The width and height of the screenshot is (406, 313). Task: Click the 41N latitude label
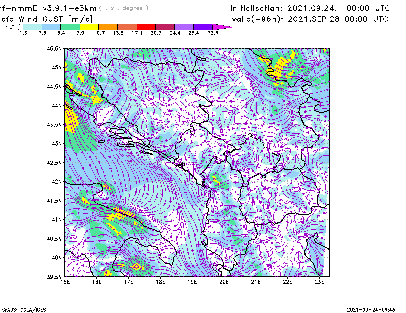(57, 220)
